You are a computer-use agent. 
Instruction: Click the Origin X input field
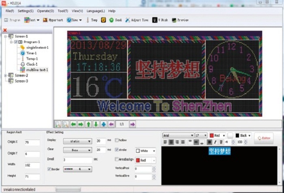(x=32, y=142)
